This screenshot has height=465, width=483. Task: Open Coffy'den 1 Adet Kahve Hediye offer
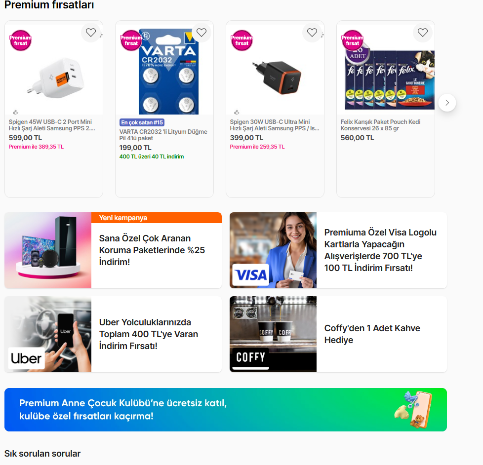click(372, 334)
